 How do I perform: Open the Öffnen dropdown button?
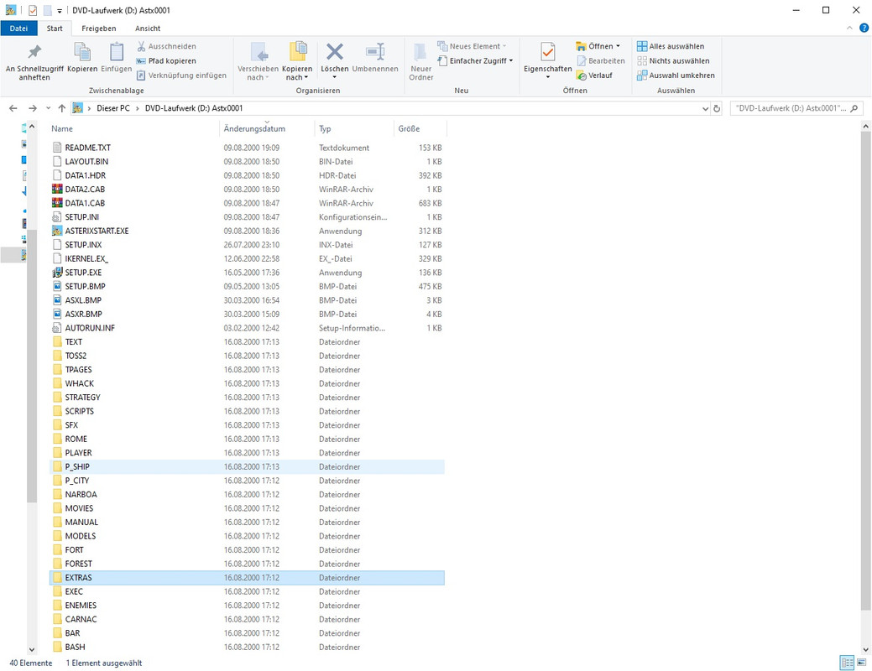click(x=598, y=46)
